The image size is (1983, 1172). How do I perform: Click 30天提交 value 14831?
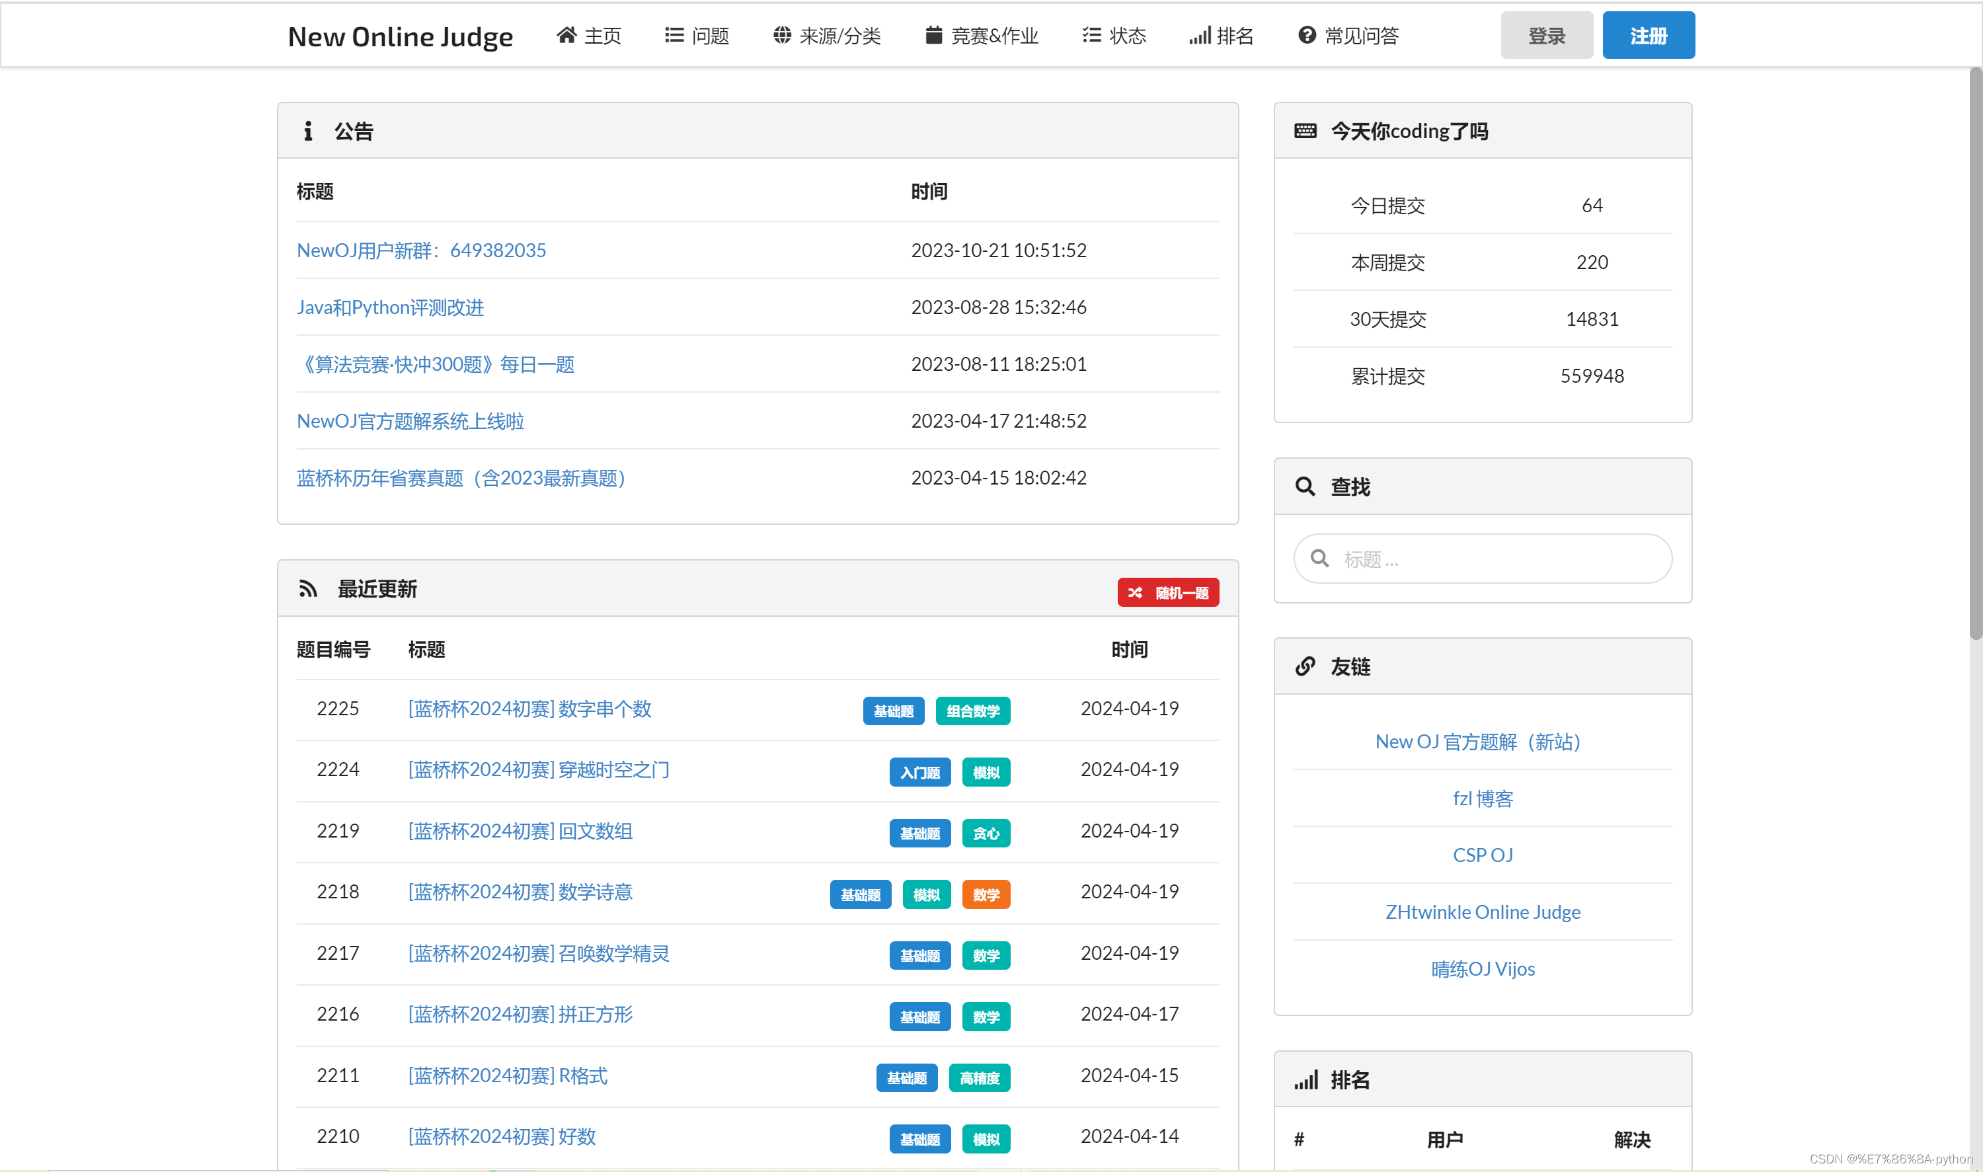(1591, 319)
